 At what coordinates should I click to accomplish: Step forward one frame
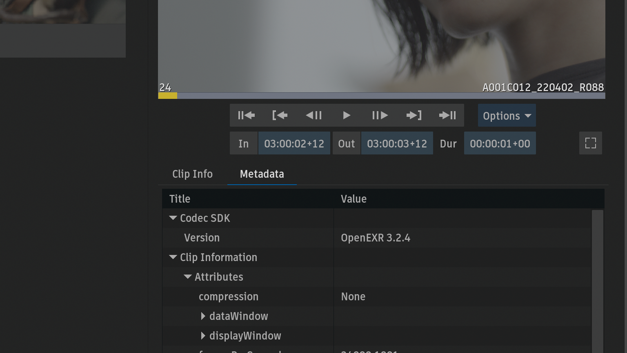380,116
